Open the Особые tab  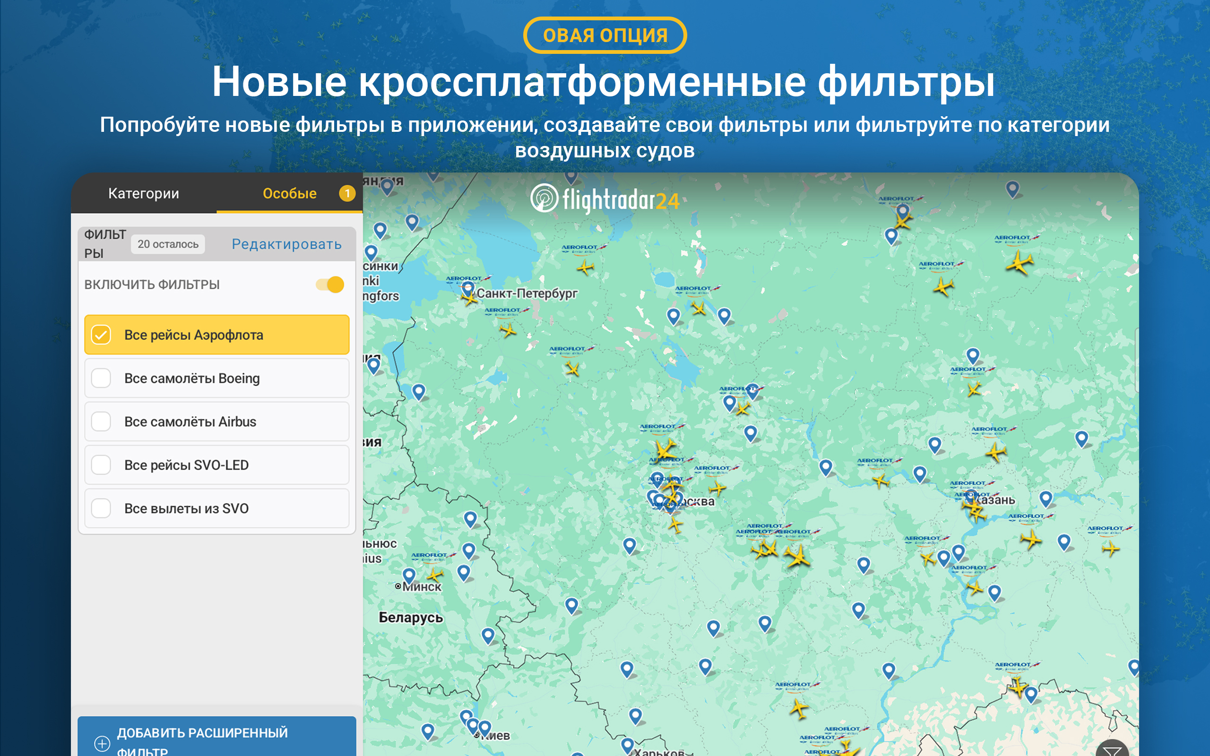click(289, 194)
